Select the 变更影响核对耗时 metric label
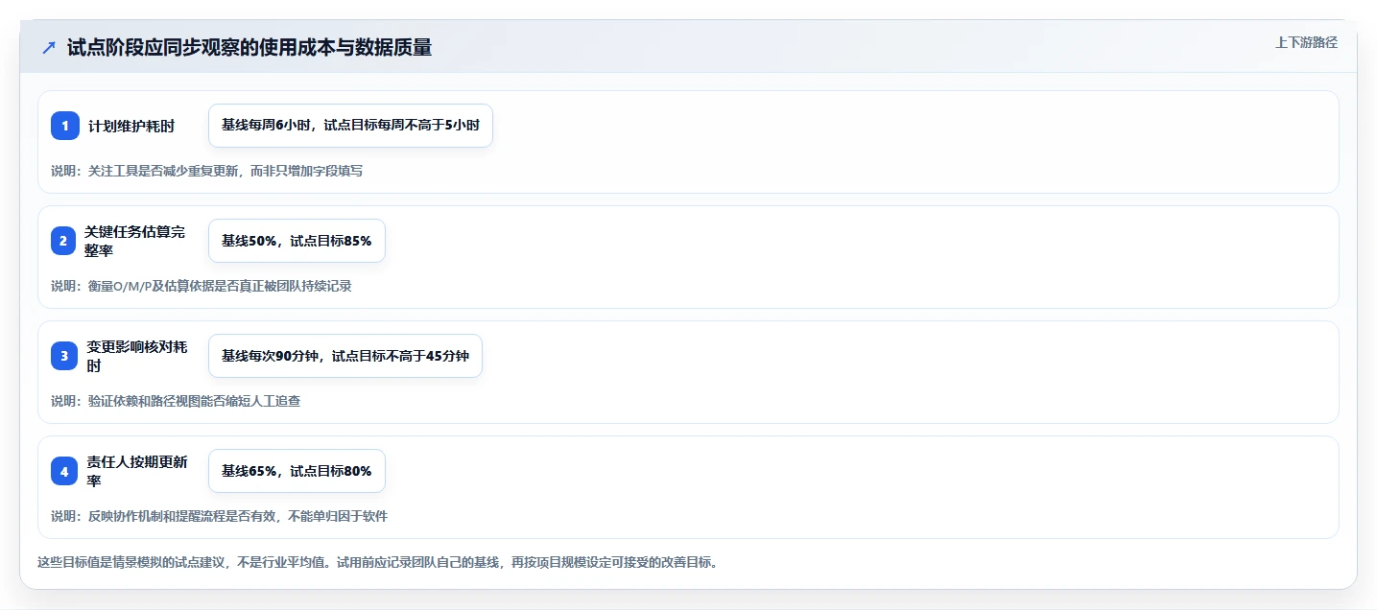This screenshot has height=610, width=1377. [x=136, y=356]
